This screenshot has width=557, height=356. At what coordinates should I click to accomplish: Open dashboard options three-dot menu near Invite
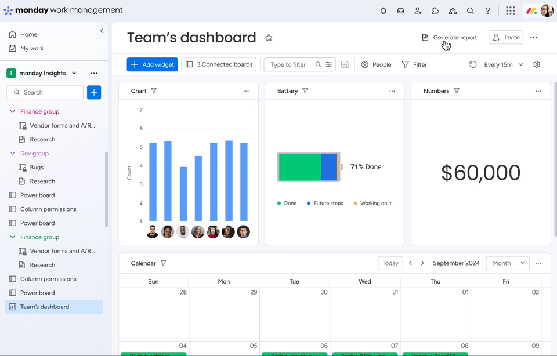534,38
